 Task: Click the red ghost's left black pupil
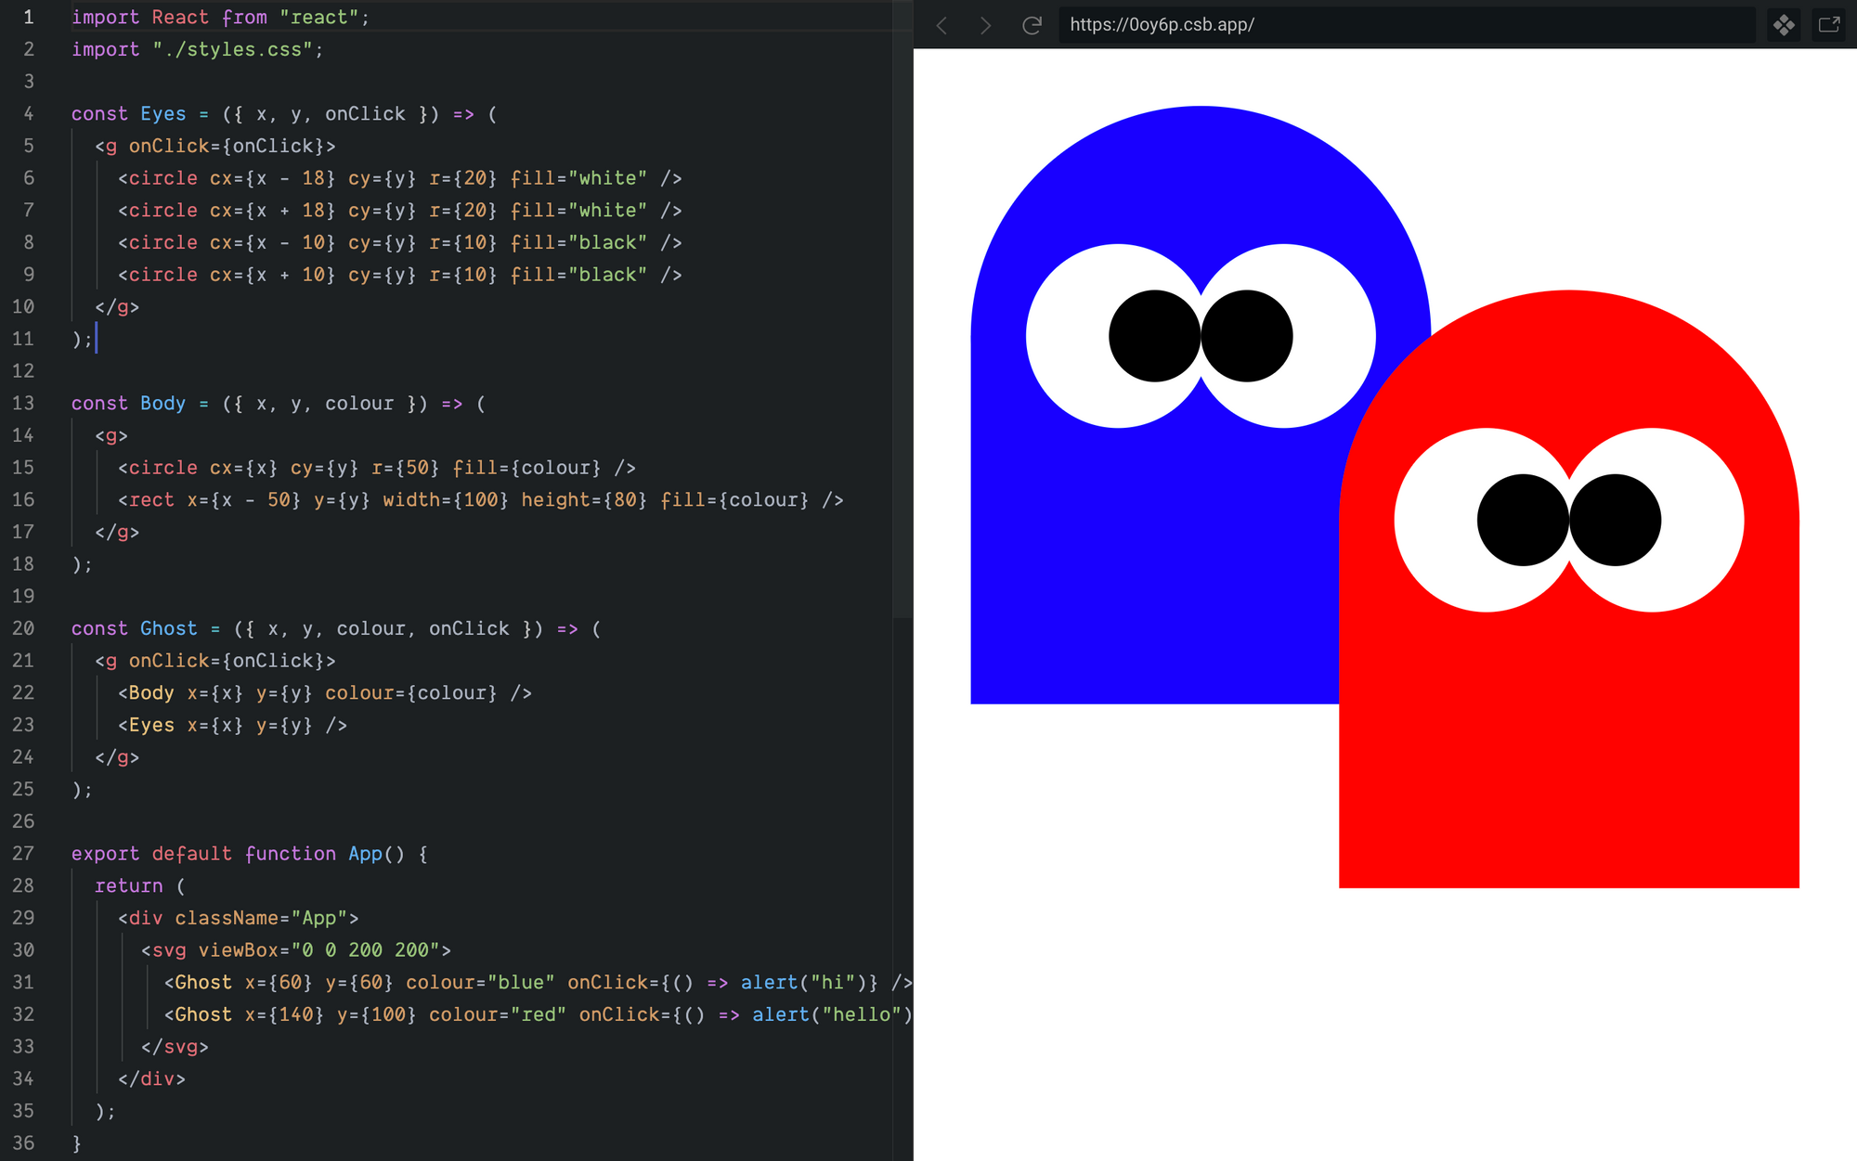click(1523, 520)
